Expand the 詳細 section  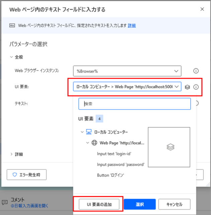pyautogui.click(x=11, y=154)
